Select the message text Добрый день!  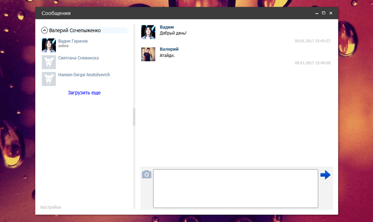pos(173,33)
